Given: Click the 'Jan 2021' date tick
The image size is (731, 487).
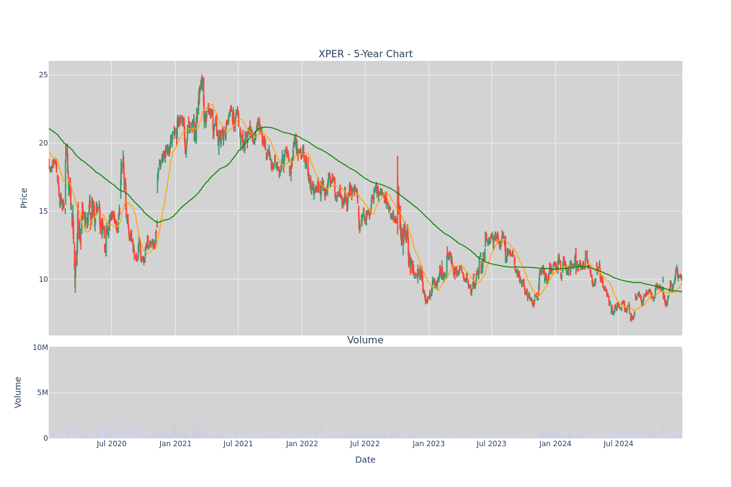Looking at the screenshot, I should [x=175, y=444].
